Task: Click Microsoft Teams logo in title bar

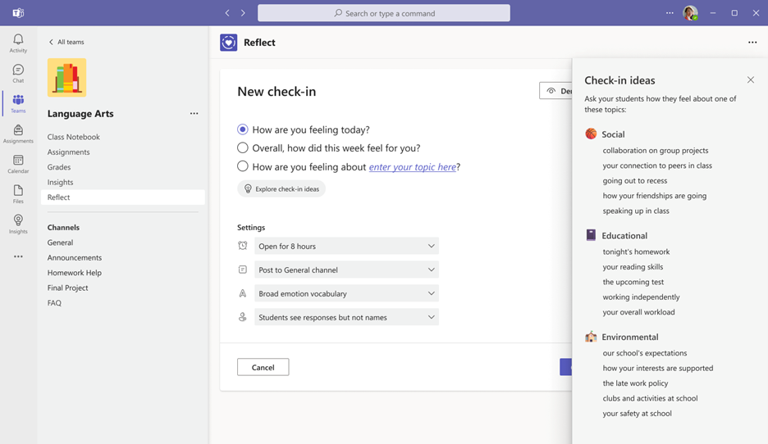Action: 18,13
